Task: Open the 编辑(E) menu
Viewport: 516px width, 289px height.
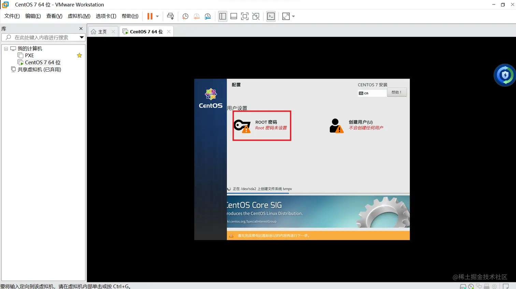Action: (33, 16)
